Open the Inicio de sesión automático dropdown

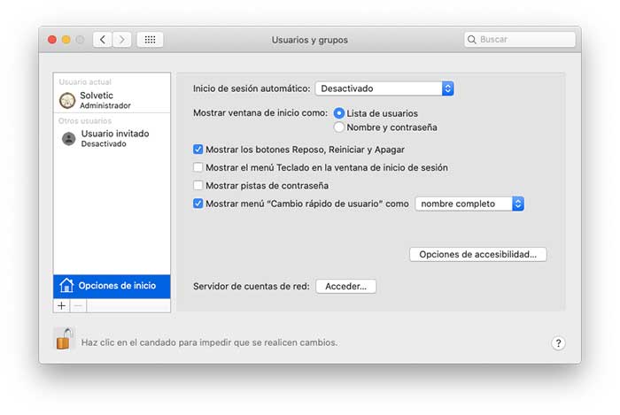(x=384, y=88)
